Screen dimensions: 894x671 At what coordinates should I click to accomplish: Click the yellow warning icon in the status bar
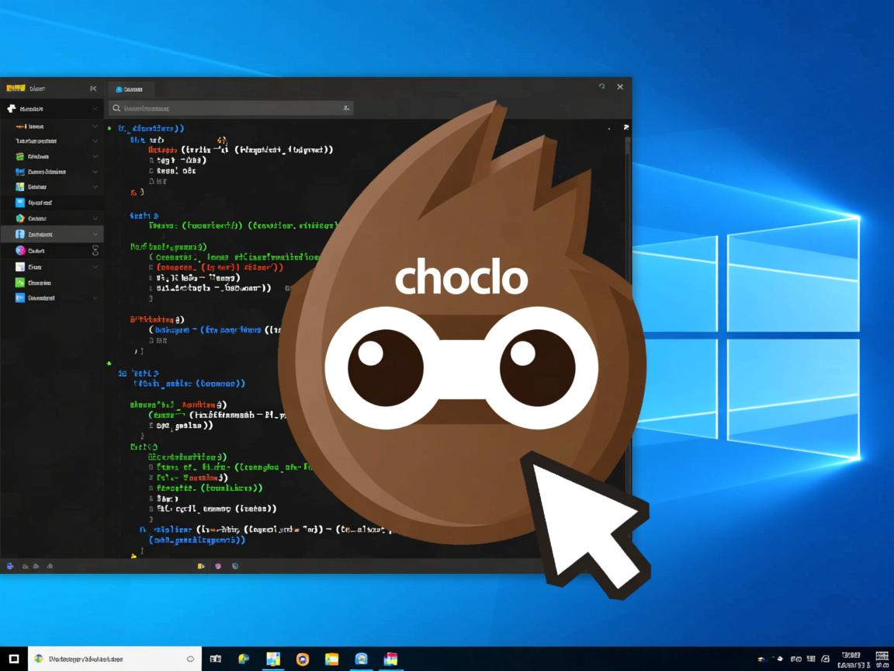201,565
